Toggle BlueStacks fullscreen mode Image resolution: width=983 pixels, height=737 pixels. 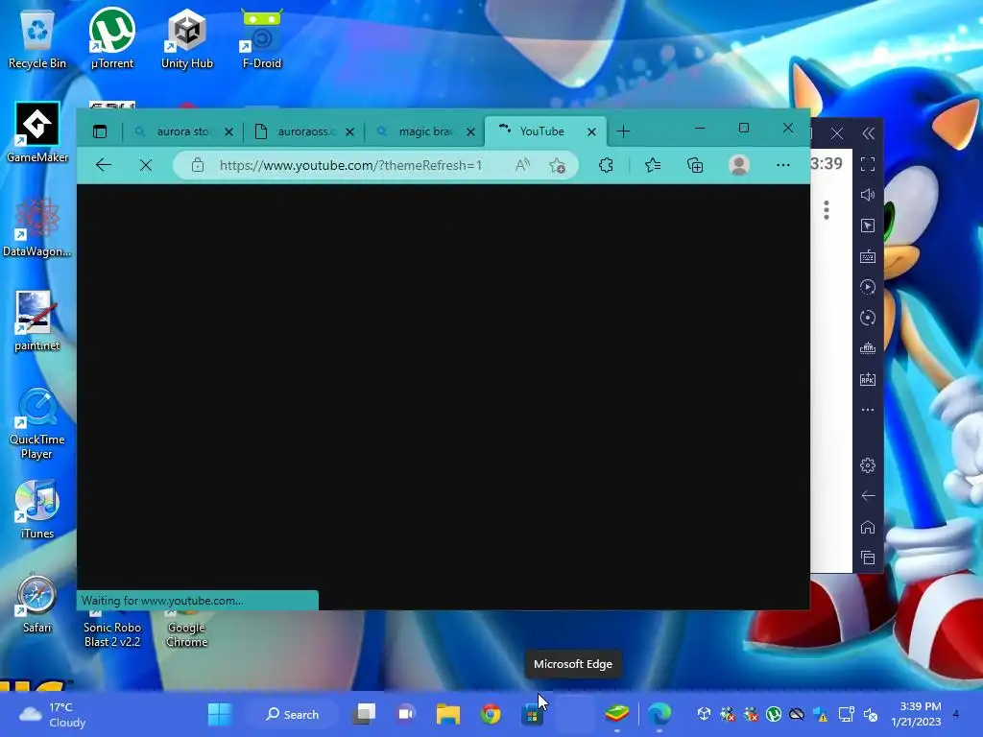[868, 164]
